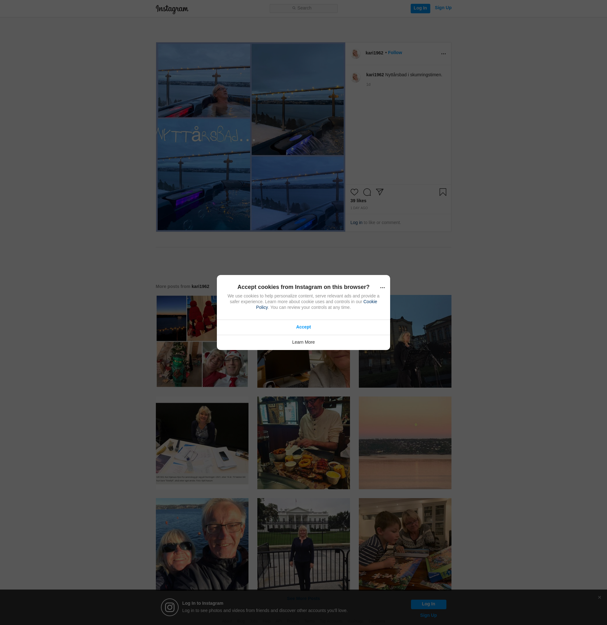
Task: Open the man eating platter thumbnail
Action: click(303, 443)
